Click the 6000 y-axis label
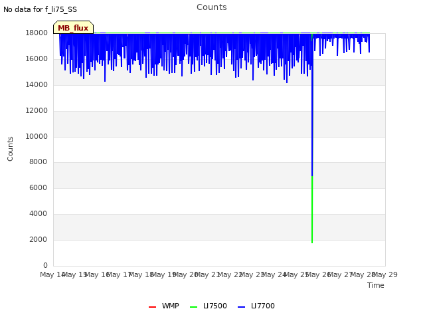Viewport: 425px width, 319px height. point(39,187)
